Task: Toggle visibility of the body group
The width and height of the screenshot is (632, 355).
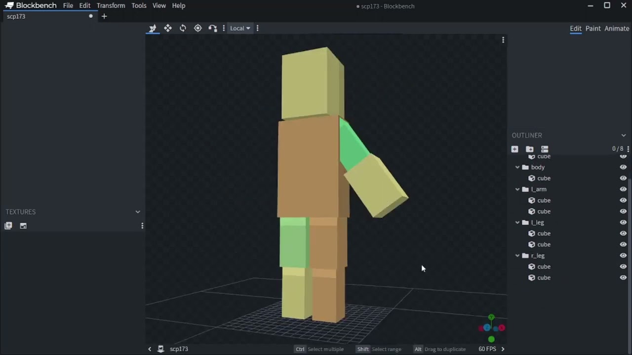Action: tap(623, 167)
